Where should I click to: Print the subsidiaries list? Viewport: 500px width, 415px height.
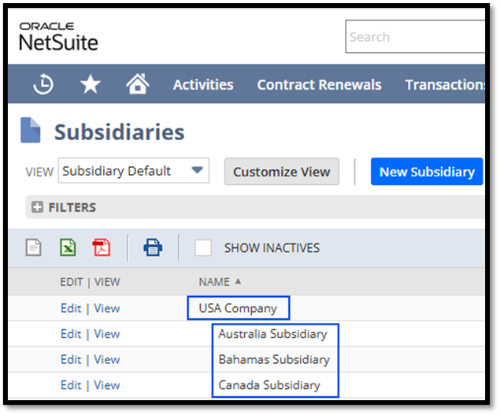(153, 247)
